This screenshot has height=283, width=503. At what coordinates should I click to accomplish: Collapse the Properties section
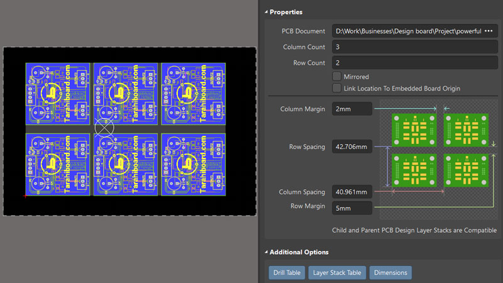[267, 12]
